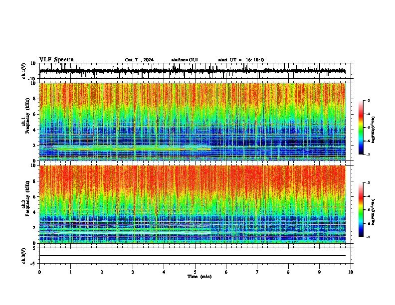Click the "ch.3(V)" axis label
Screen dimensions: 395x305
(x=24, y=256)
